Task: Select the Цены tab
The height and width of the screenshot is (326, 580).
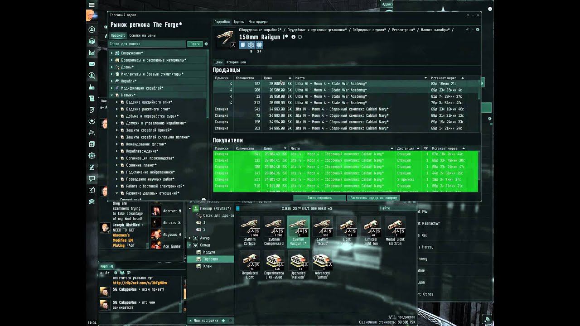Action: point(218,62)
